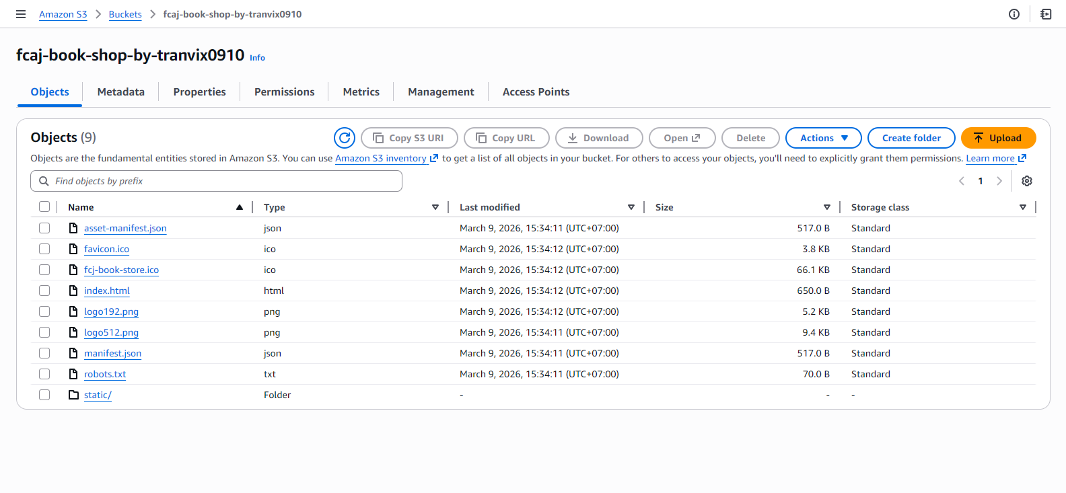This screenshot has height=493, width=1066.
Task: Sort by Name column ascending arrow
Action: click(240, 207)
